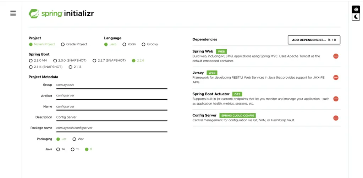
Task: Select Maven Project option
Action: (x=42, y=44)
